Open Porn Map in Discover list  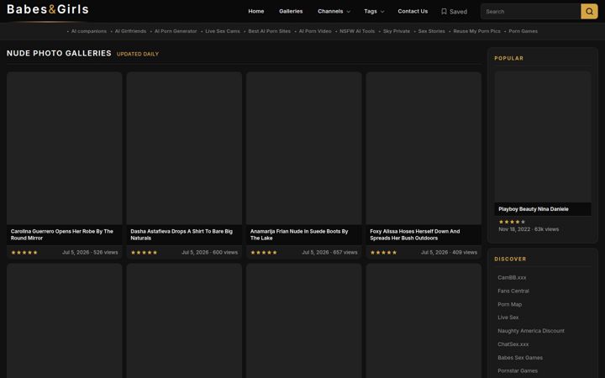point(510,304)
